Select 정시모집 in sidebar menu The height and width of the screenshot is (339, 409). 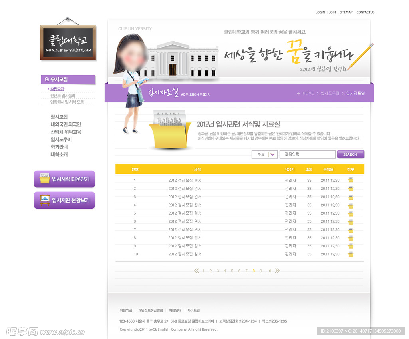point(59,117)
